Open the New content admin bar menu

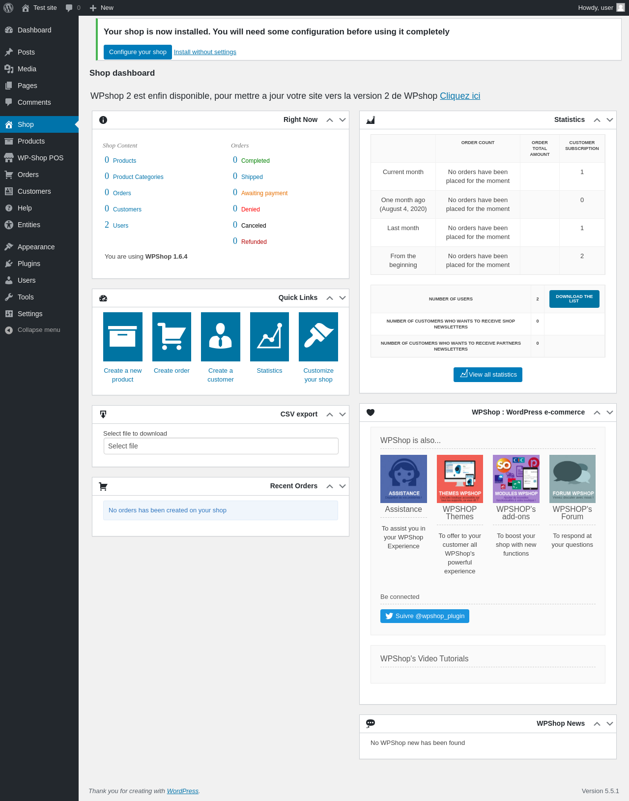pyautogui.click(x=101, y=8)
